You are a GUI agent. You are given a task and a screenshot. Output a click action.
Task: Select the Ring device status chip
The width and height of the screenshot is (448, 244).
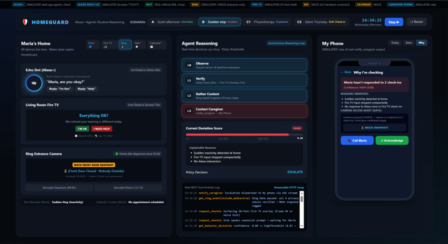(x=125, y=44)
